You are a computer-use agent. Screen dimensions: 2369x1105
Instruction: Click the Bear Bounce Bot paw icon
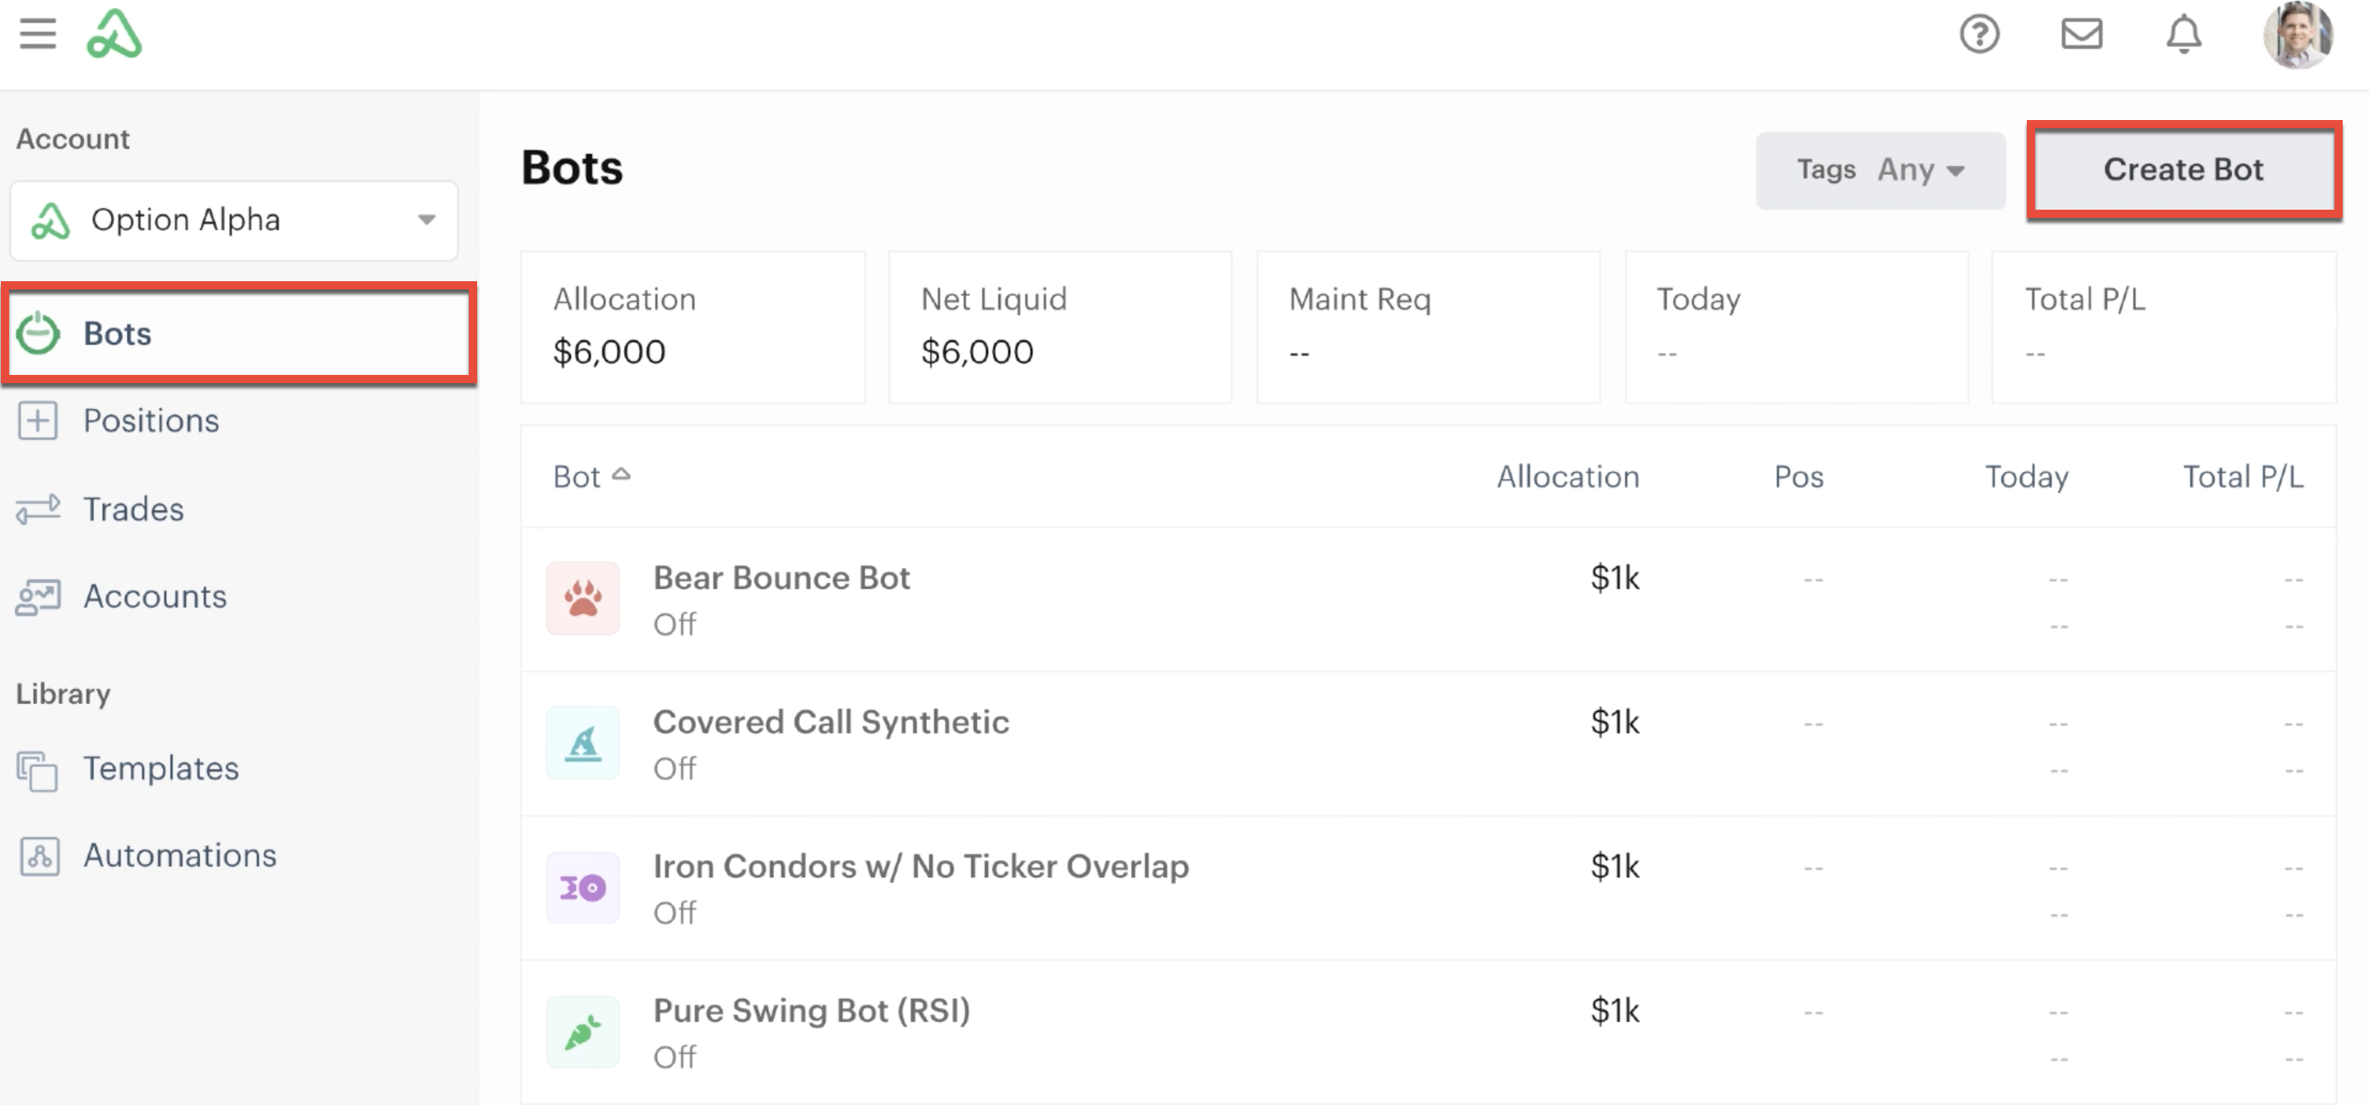tap(583, 599)
